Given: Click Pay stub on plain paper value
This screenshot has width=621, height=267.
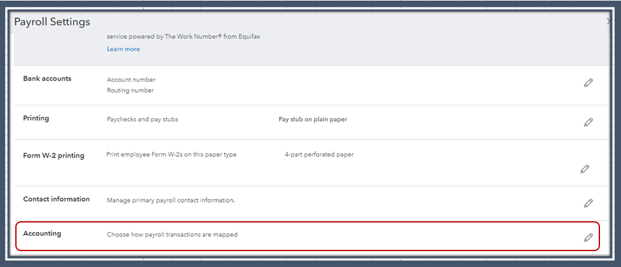Looking at the screenshot, I should coord(313,119).
